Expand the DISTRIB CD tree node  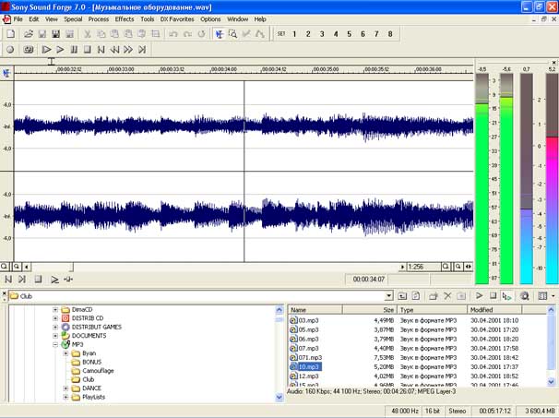coord(55,318)
